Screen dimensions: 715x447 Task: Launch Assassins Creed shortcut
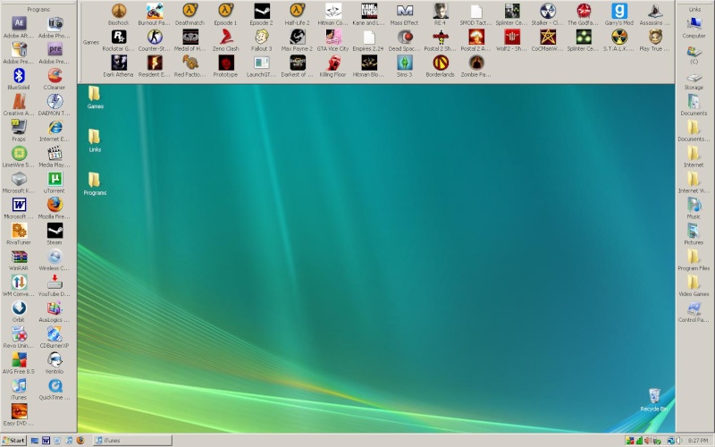(655, 13)
